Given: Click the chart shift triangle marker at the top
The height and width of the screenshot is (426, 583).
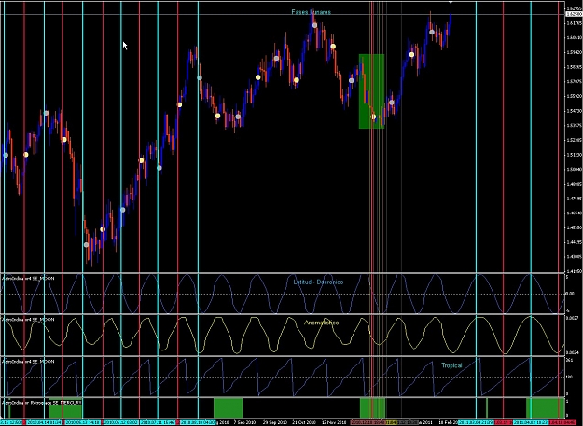Looking at the screenshot, I should [x=451, y=2].
